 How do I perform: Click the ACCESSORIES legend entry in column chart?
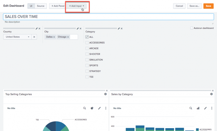[204, 130]
